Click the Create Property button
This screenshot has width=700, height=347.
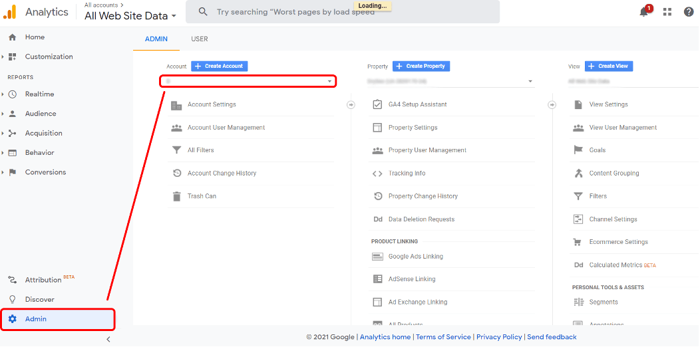coord(421,66)
